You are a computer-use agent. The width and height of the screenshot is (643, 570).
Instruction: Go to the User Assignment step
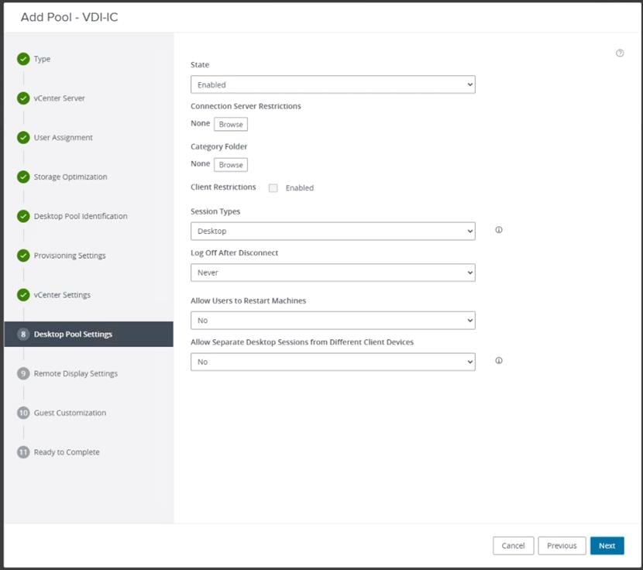coord(63,138)
